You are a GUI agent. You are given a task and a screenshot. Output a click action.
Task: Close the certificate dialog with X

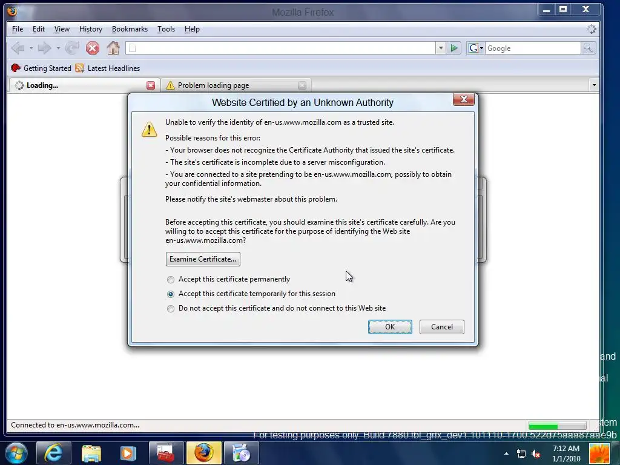click(x=463, y=99)
